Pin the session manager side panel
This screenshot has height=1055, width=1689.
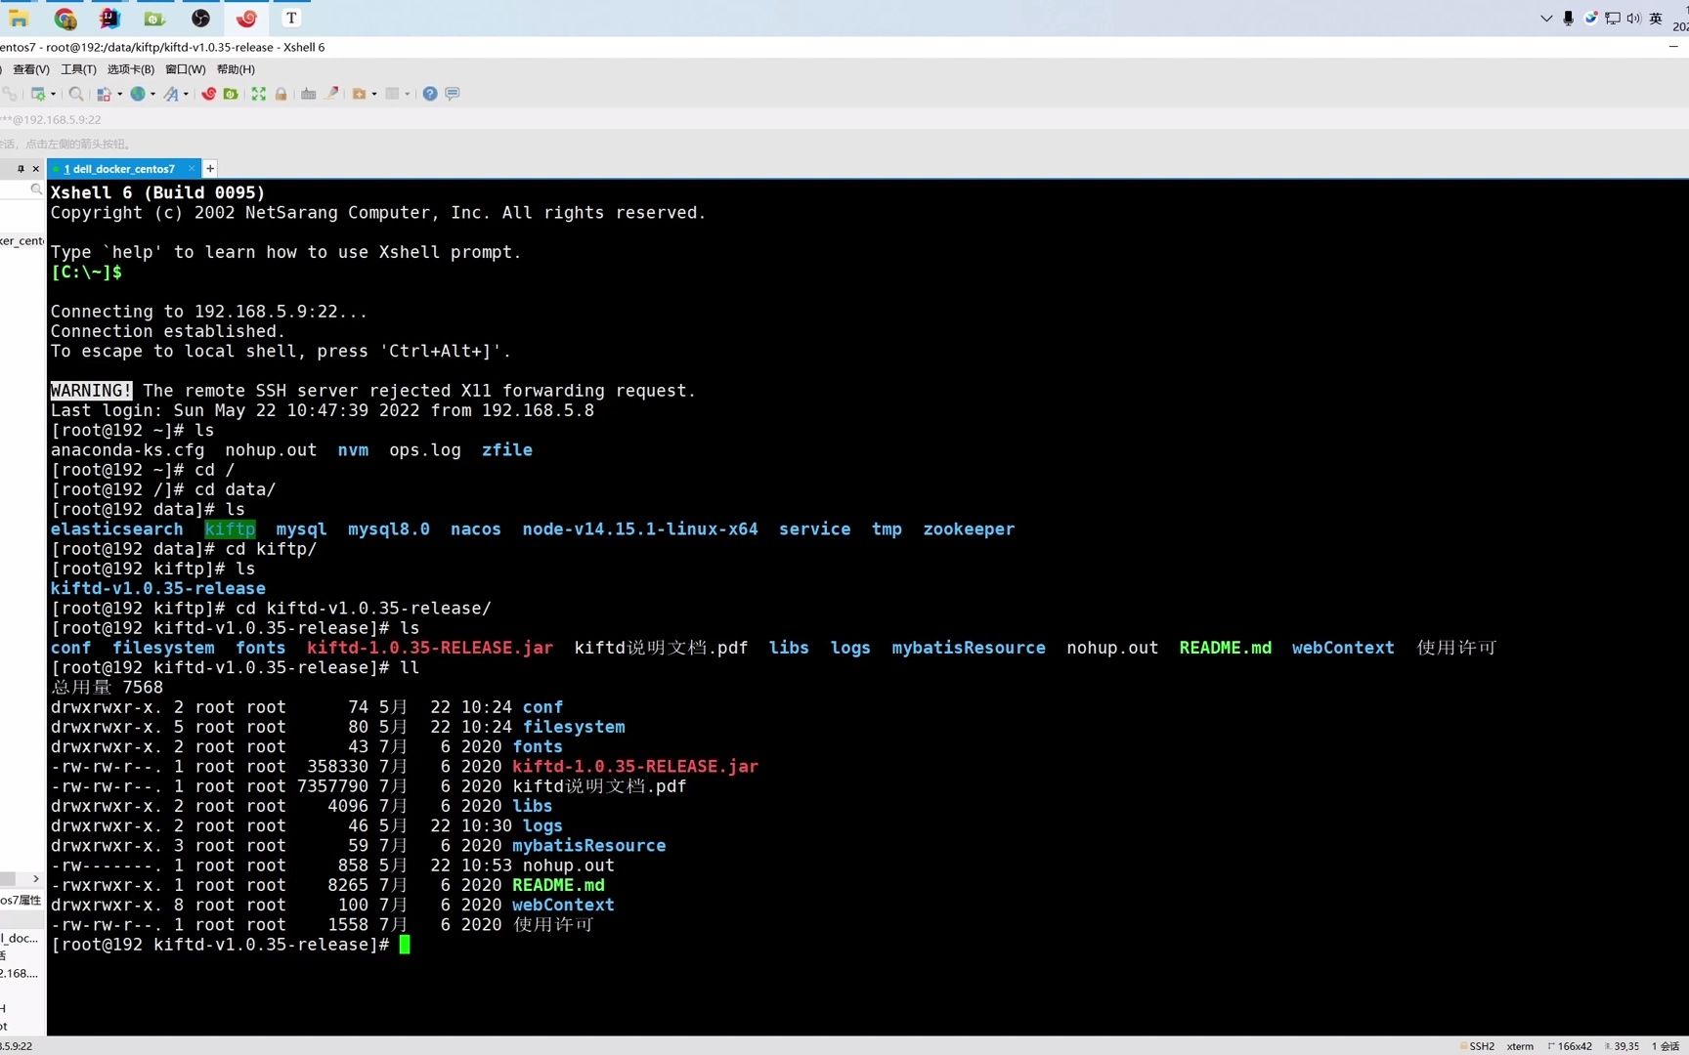[x=21, y=169]
